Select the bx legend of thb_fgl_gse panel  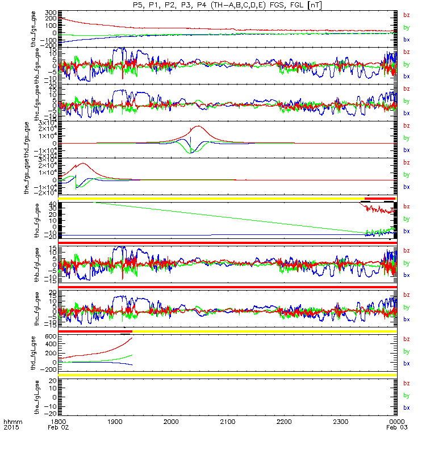407,275
